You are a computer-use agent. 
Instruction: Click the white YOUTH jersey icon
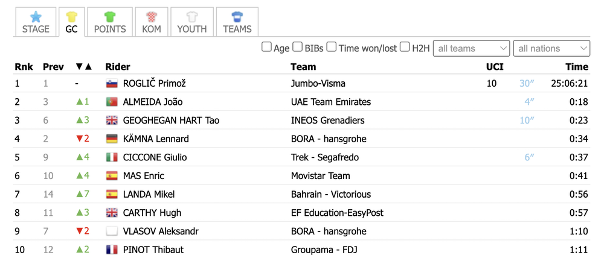[x=192, y=17]
